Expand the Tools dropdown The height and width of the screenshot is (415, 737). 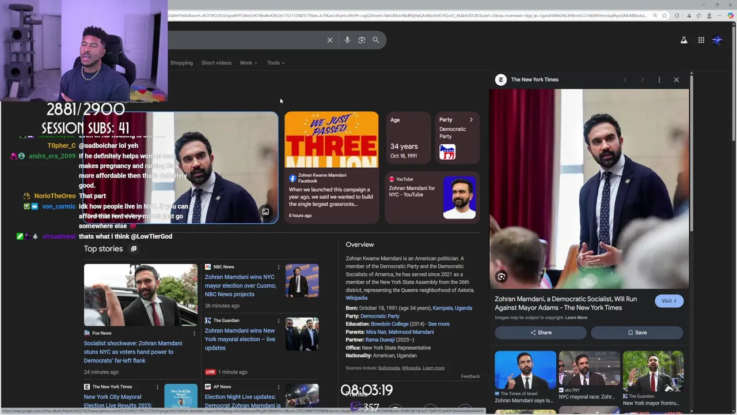point(276,63)
